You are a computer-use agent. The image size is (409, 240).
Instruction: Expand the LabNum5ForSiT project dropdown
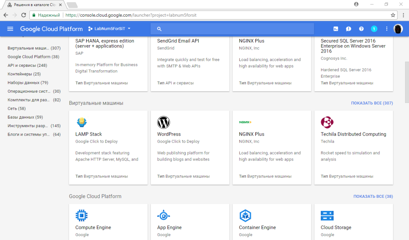(109, 29)
